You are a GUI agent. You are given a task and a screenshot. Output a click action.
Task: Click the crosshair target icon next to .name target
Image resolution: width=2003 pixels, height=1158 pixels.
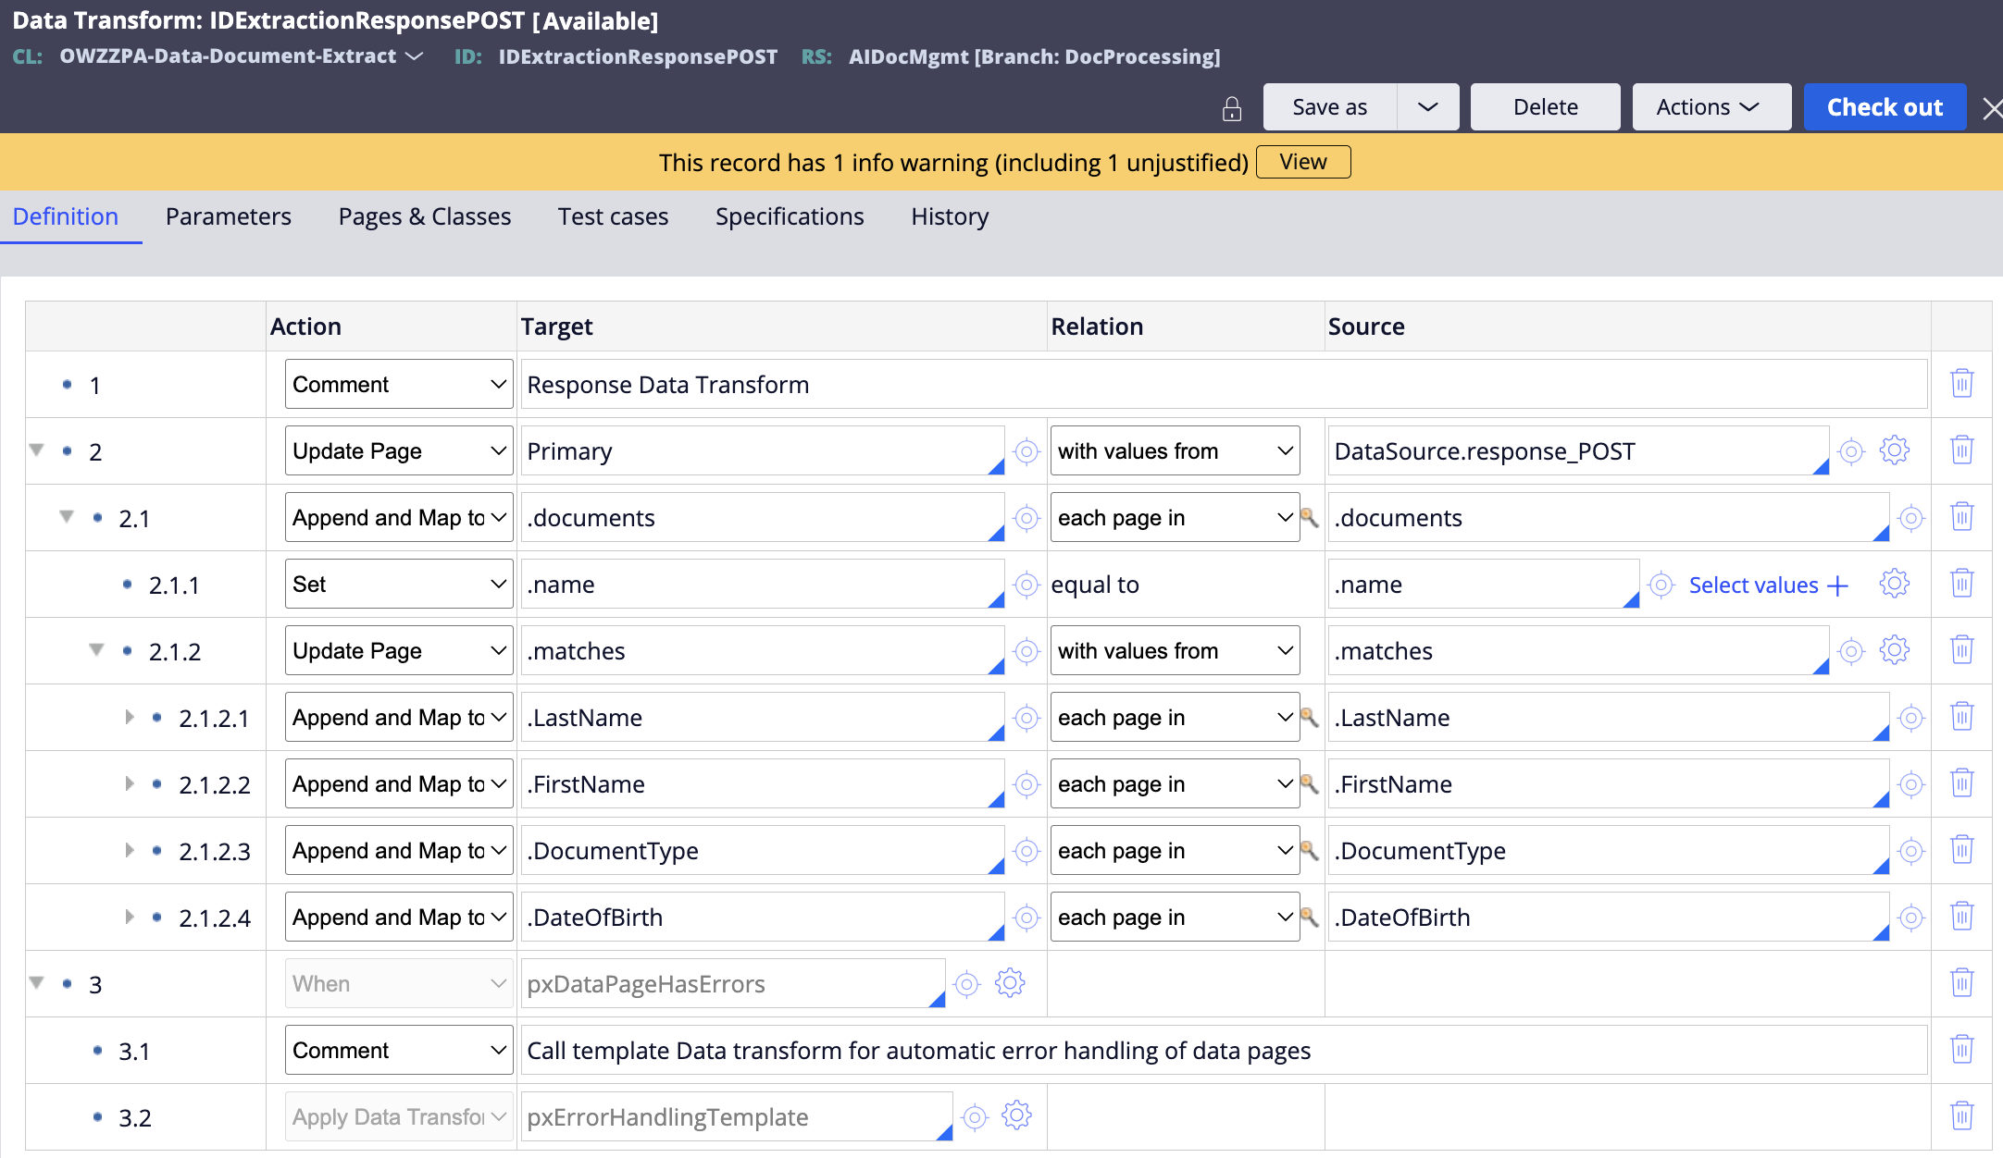coord(1026,584)
